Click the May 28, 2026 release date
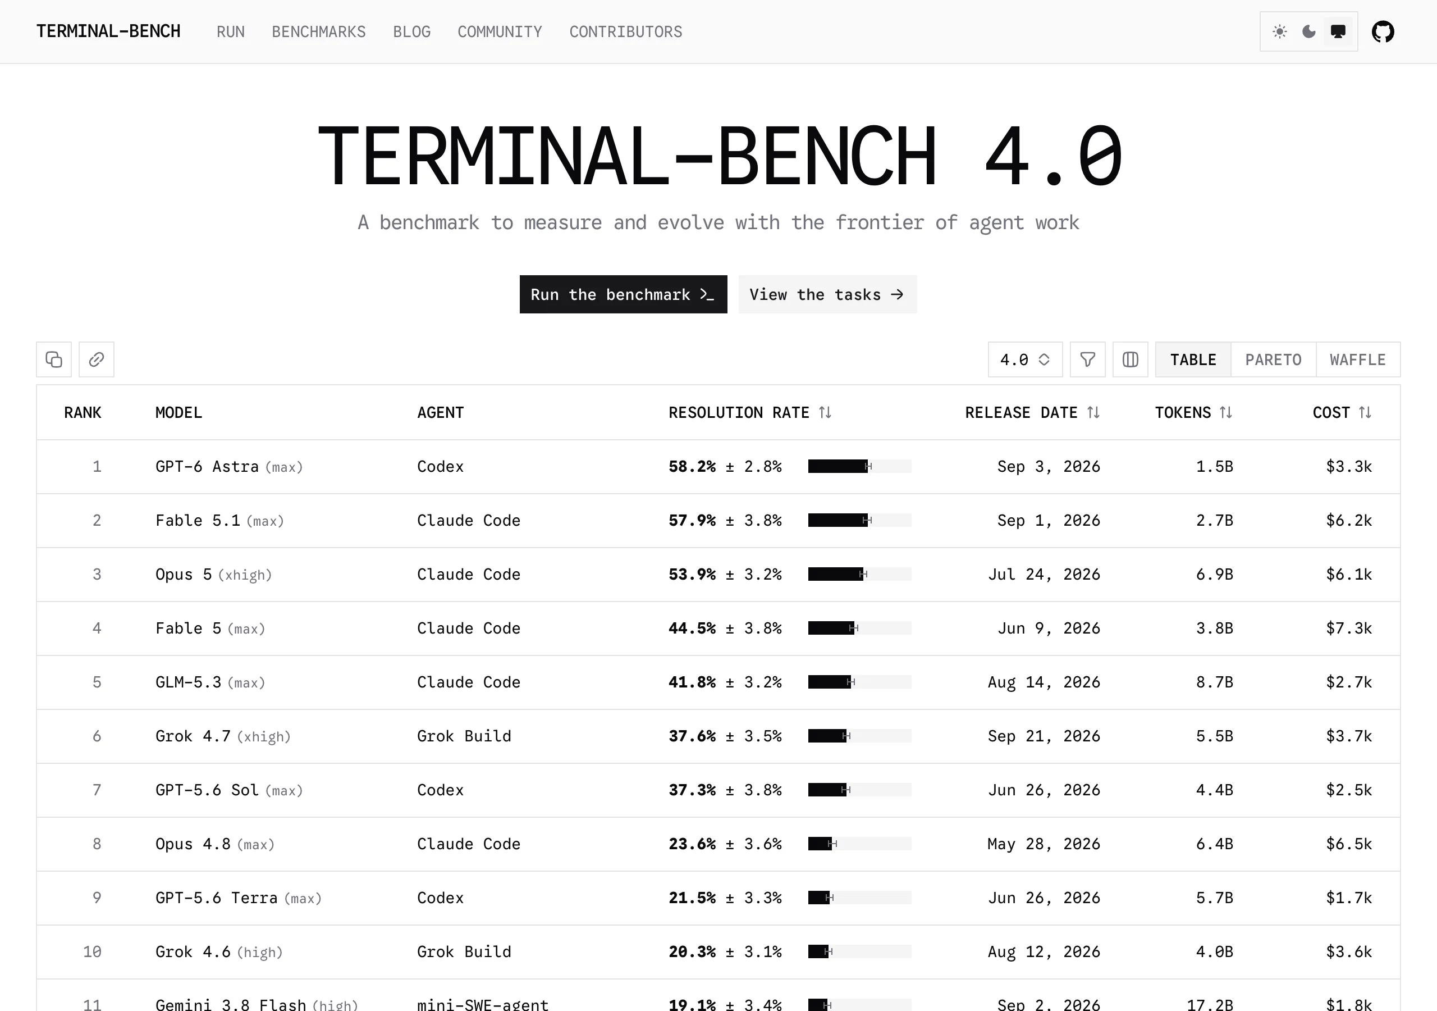 coord(1044,844)
